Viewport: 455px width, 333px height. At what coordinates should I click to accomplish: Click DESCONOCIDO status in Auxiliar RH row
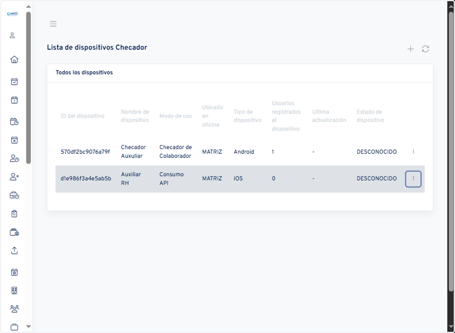377,179
